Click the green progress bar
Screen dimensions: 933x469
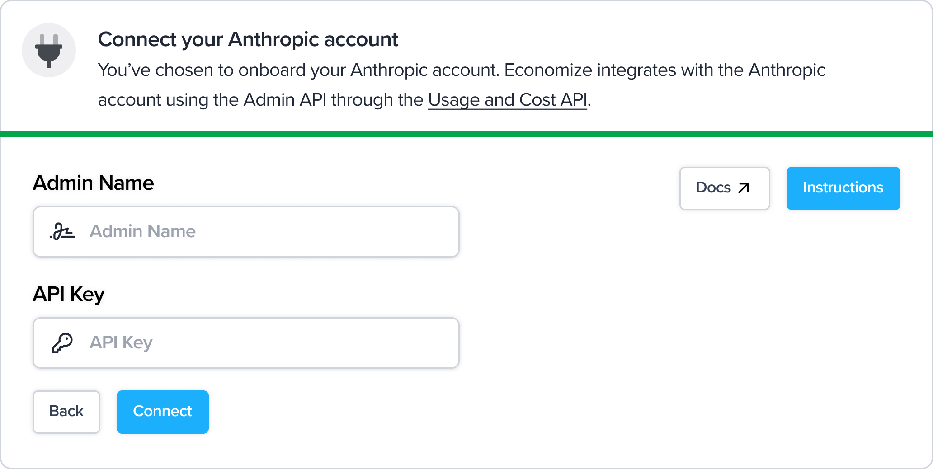click(x=466, y=134)
